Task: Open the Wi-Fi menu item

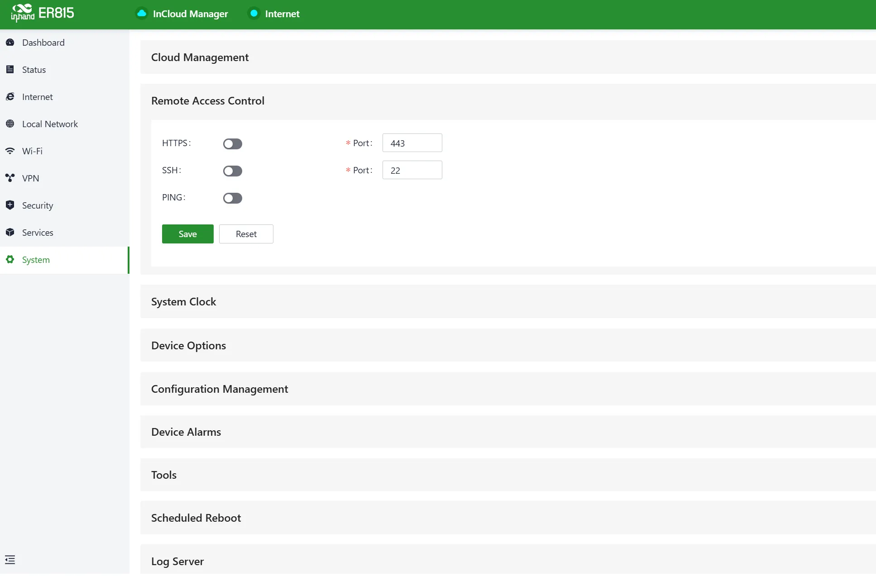Action: [64, 151]
